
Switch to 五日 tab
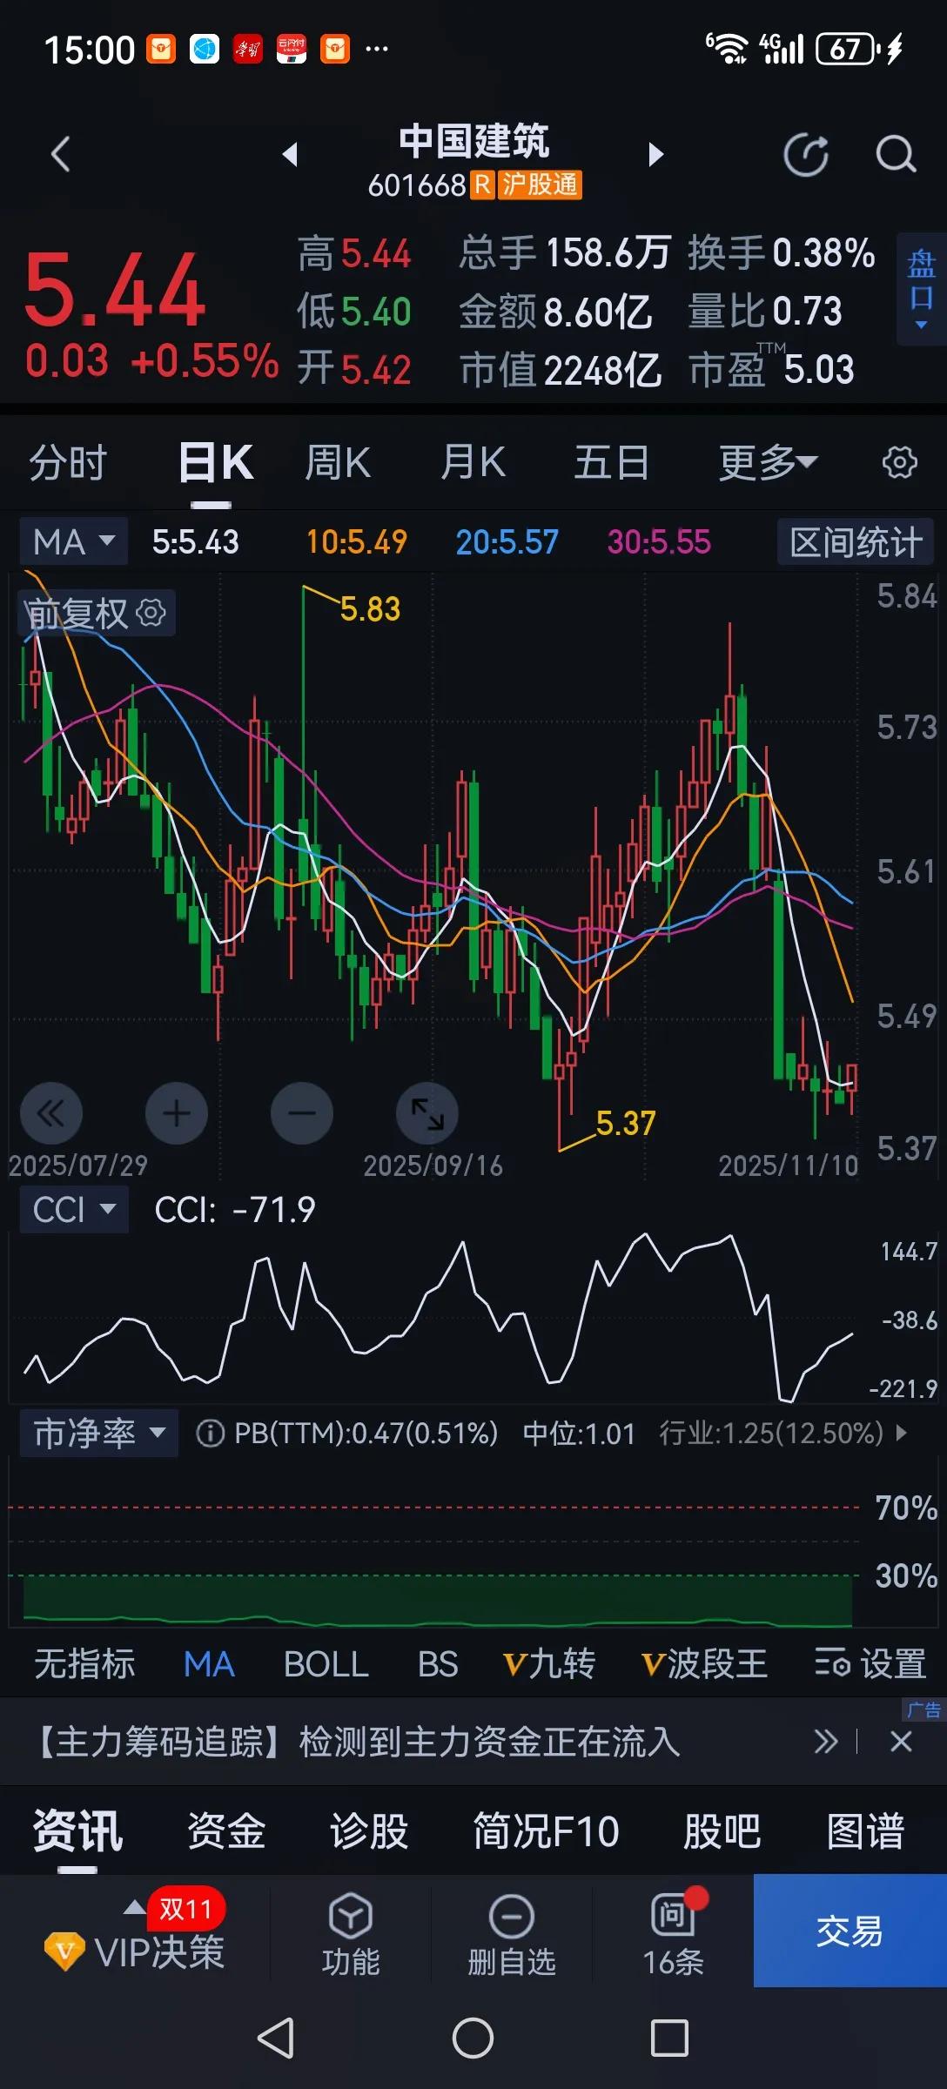611,462
